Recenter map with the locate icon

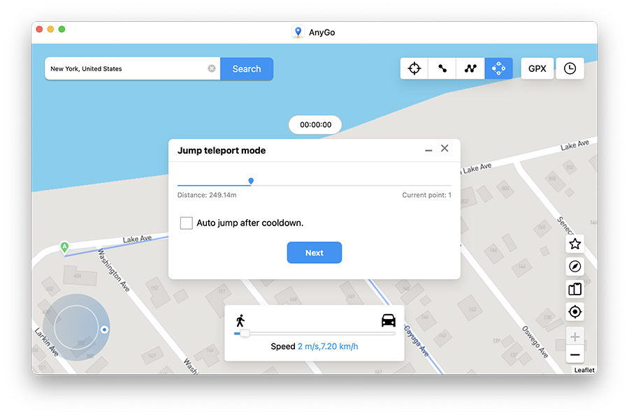click(x=574, y=312)
